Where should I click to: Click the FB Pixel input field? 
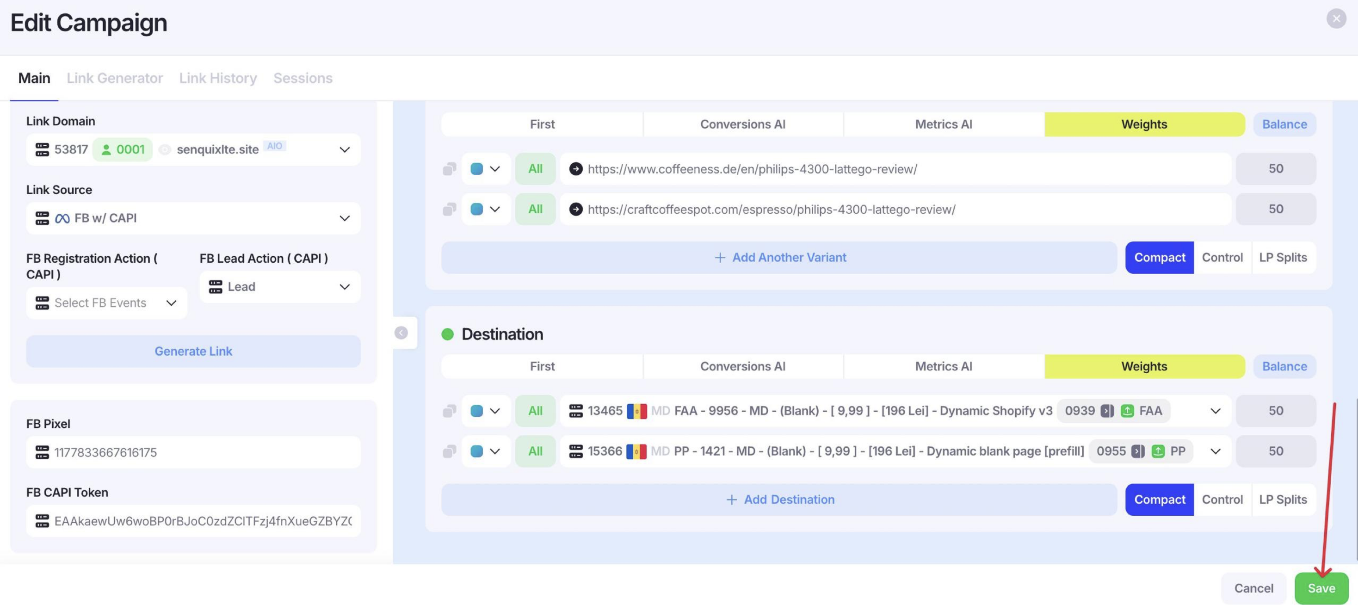tap(193, 452)
